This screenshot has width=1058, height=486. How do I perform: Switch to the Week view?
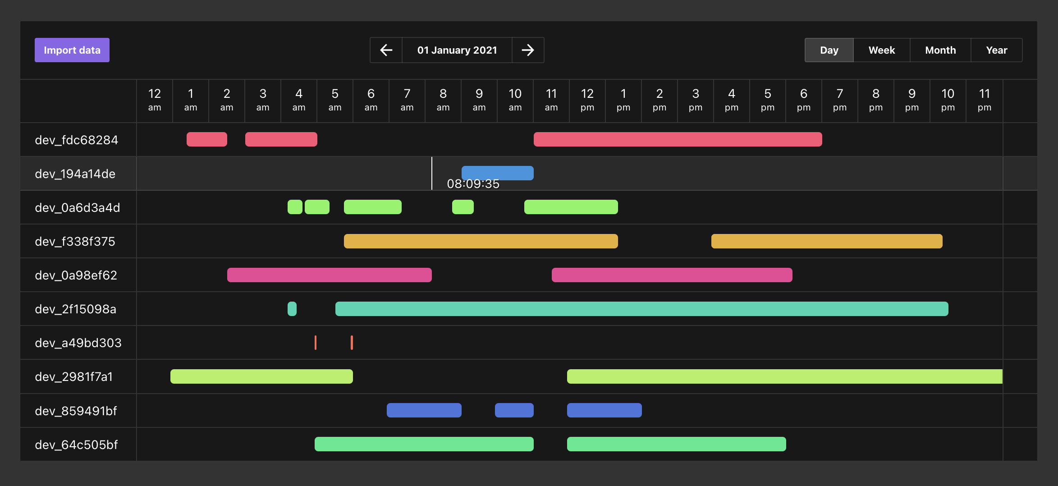tap(881, 50)
